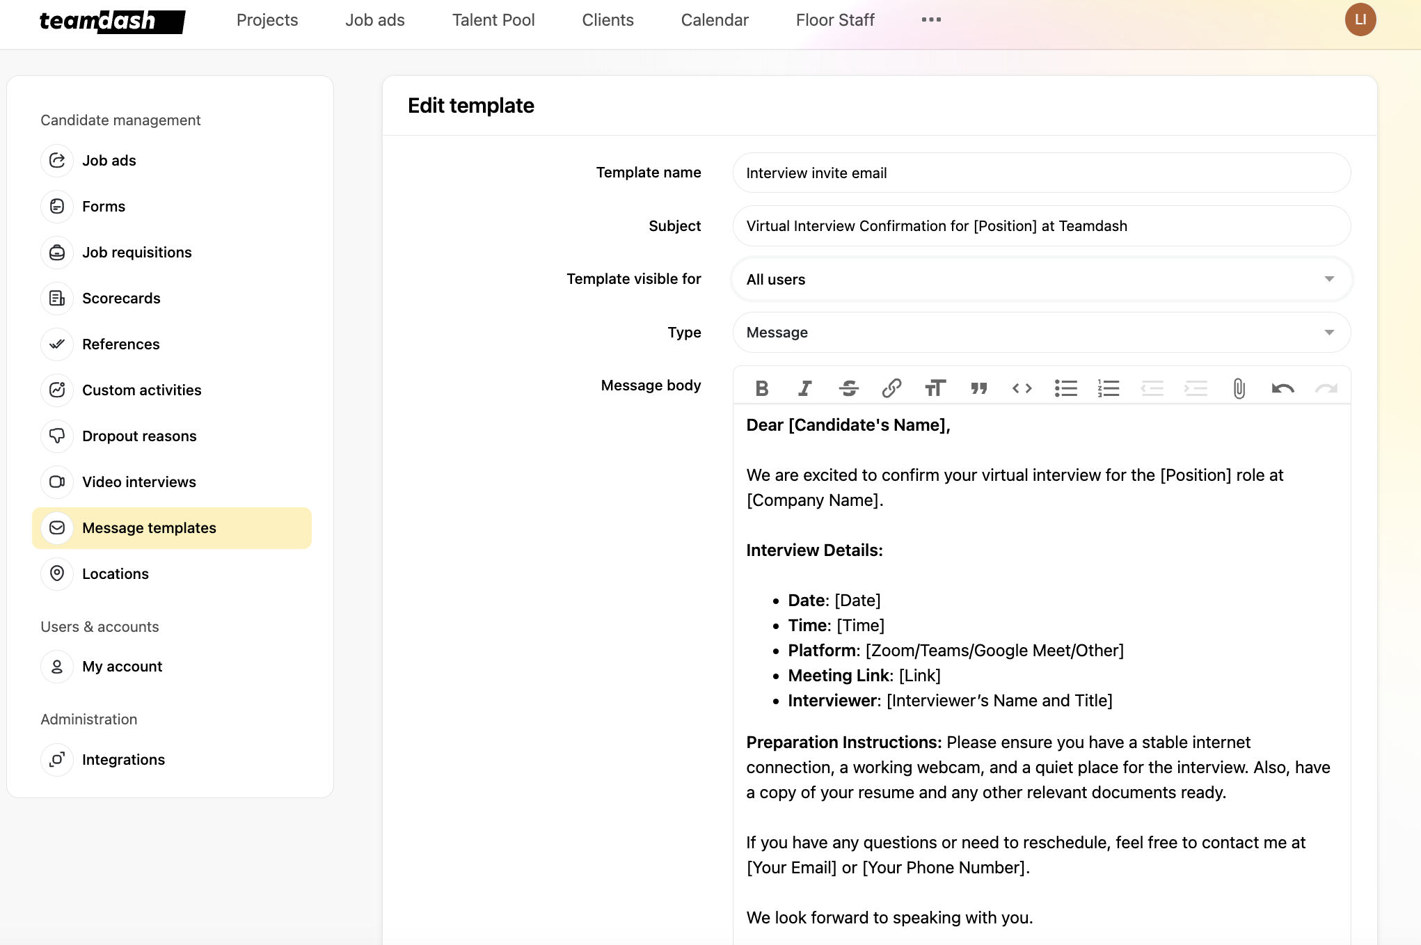Image resolution: width=1421 pixels, height=945 pixels.
Task: Open Message templates in the sidebar
Action: [149, 527]
